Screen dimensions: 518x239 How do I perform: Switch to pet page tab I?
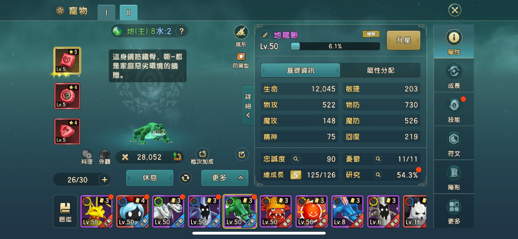[x=106, y=13]
